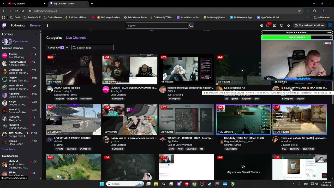Open the iRacing 34 viewers stream thumbnail
This screenshot has width=334, height=188.
click(73, 119)
